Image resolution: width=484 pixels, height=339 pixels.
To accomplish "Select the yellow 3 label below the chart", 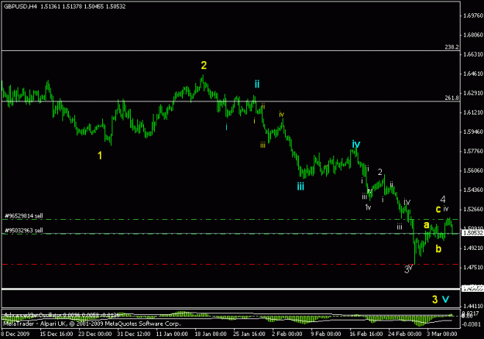I will 435,300.
